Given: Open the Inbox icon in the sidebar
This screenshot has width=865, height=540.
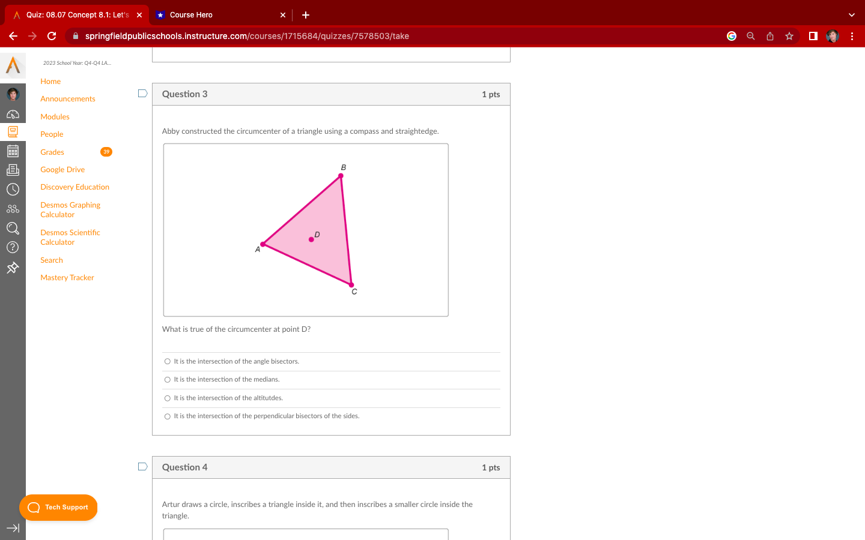Looking at the screenshot, I should coord(13,169).
